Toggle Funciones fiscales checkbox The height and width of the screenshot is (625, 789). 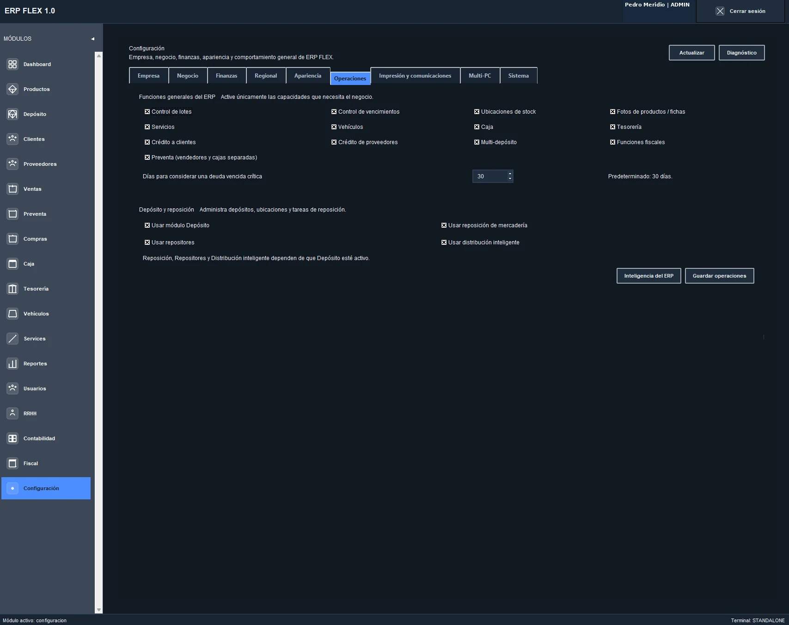(x=612, y=142)
